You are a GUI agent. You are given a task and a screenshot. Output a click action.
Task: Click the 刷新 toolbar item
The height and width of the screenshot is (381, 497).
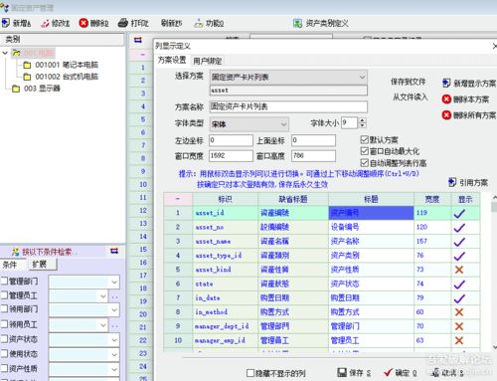coord(171,23)
